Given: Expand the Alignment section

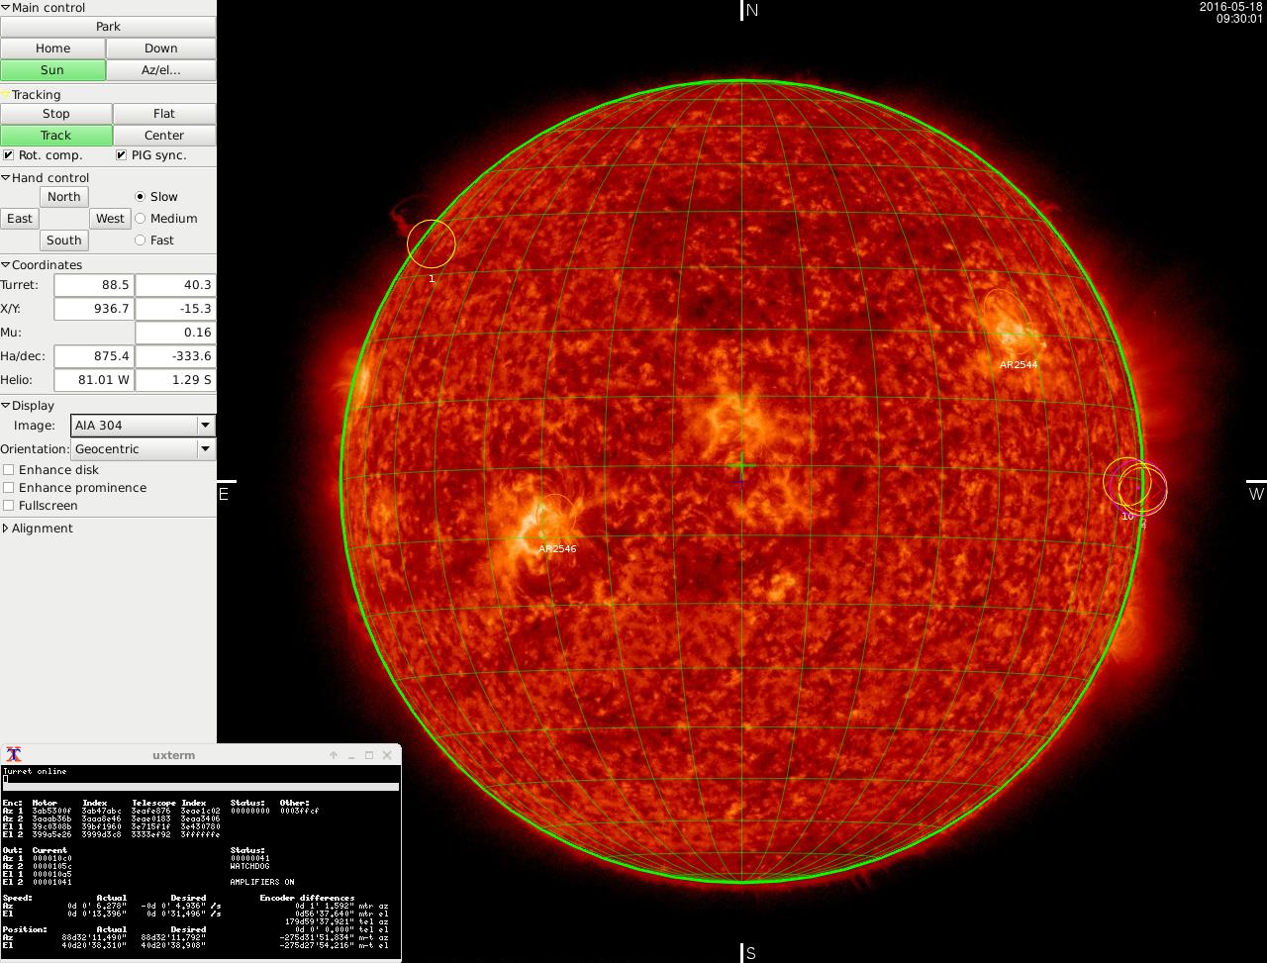Looking at the screenshot, I should pyautogui.click(x=6, y=529).
